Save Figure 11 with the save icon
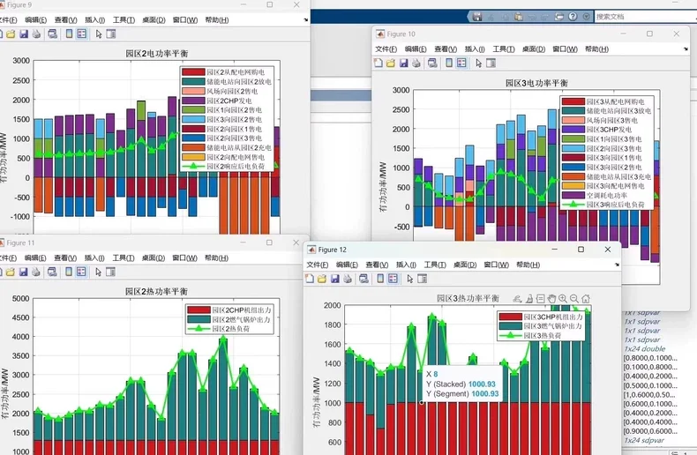The height and width of the screenshot is (455, 697). pos(23,272)
